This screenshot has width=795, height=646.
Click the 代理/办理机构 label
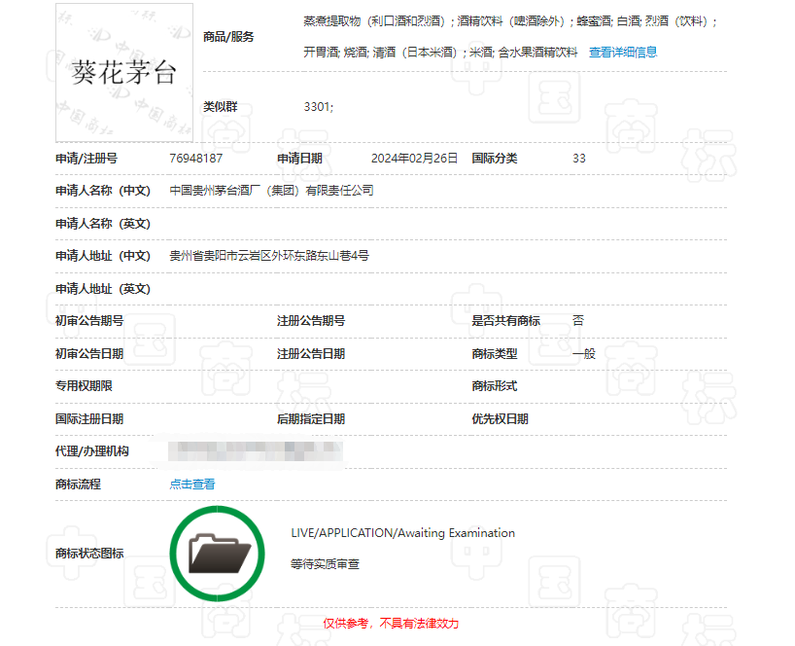point(91,451)
